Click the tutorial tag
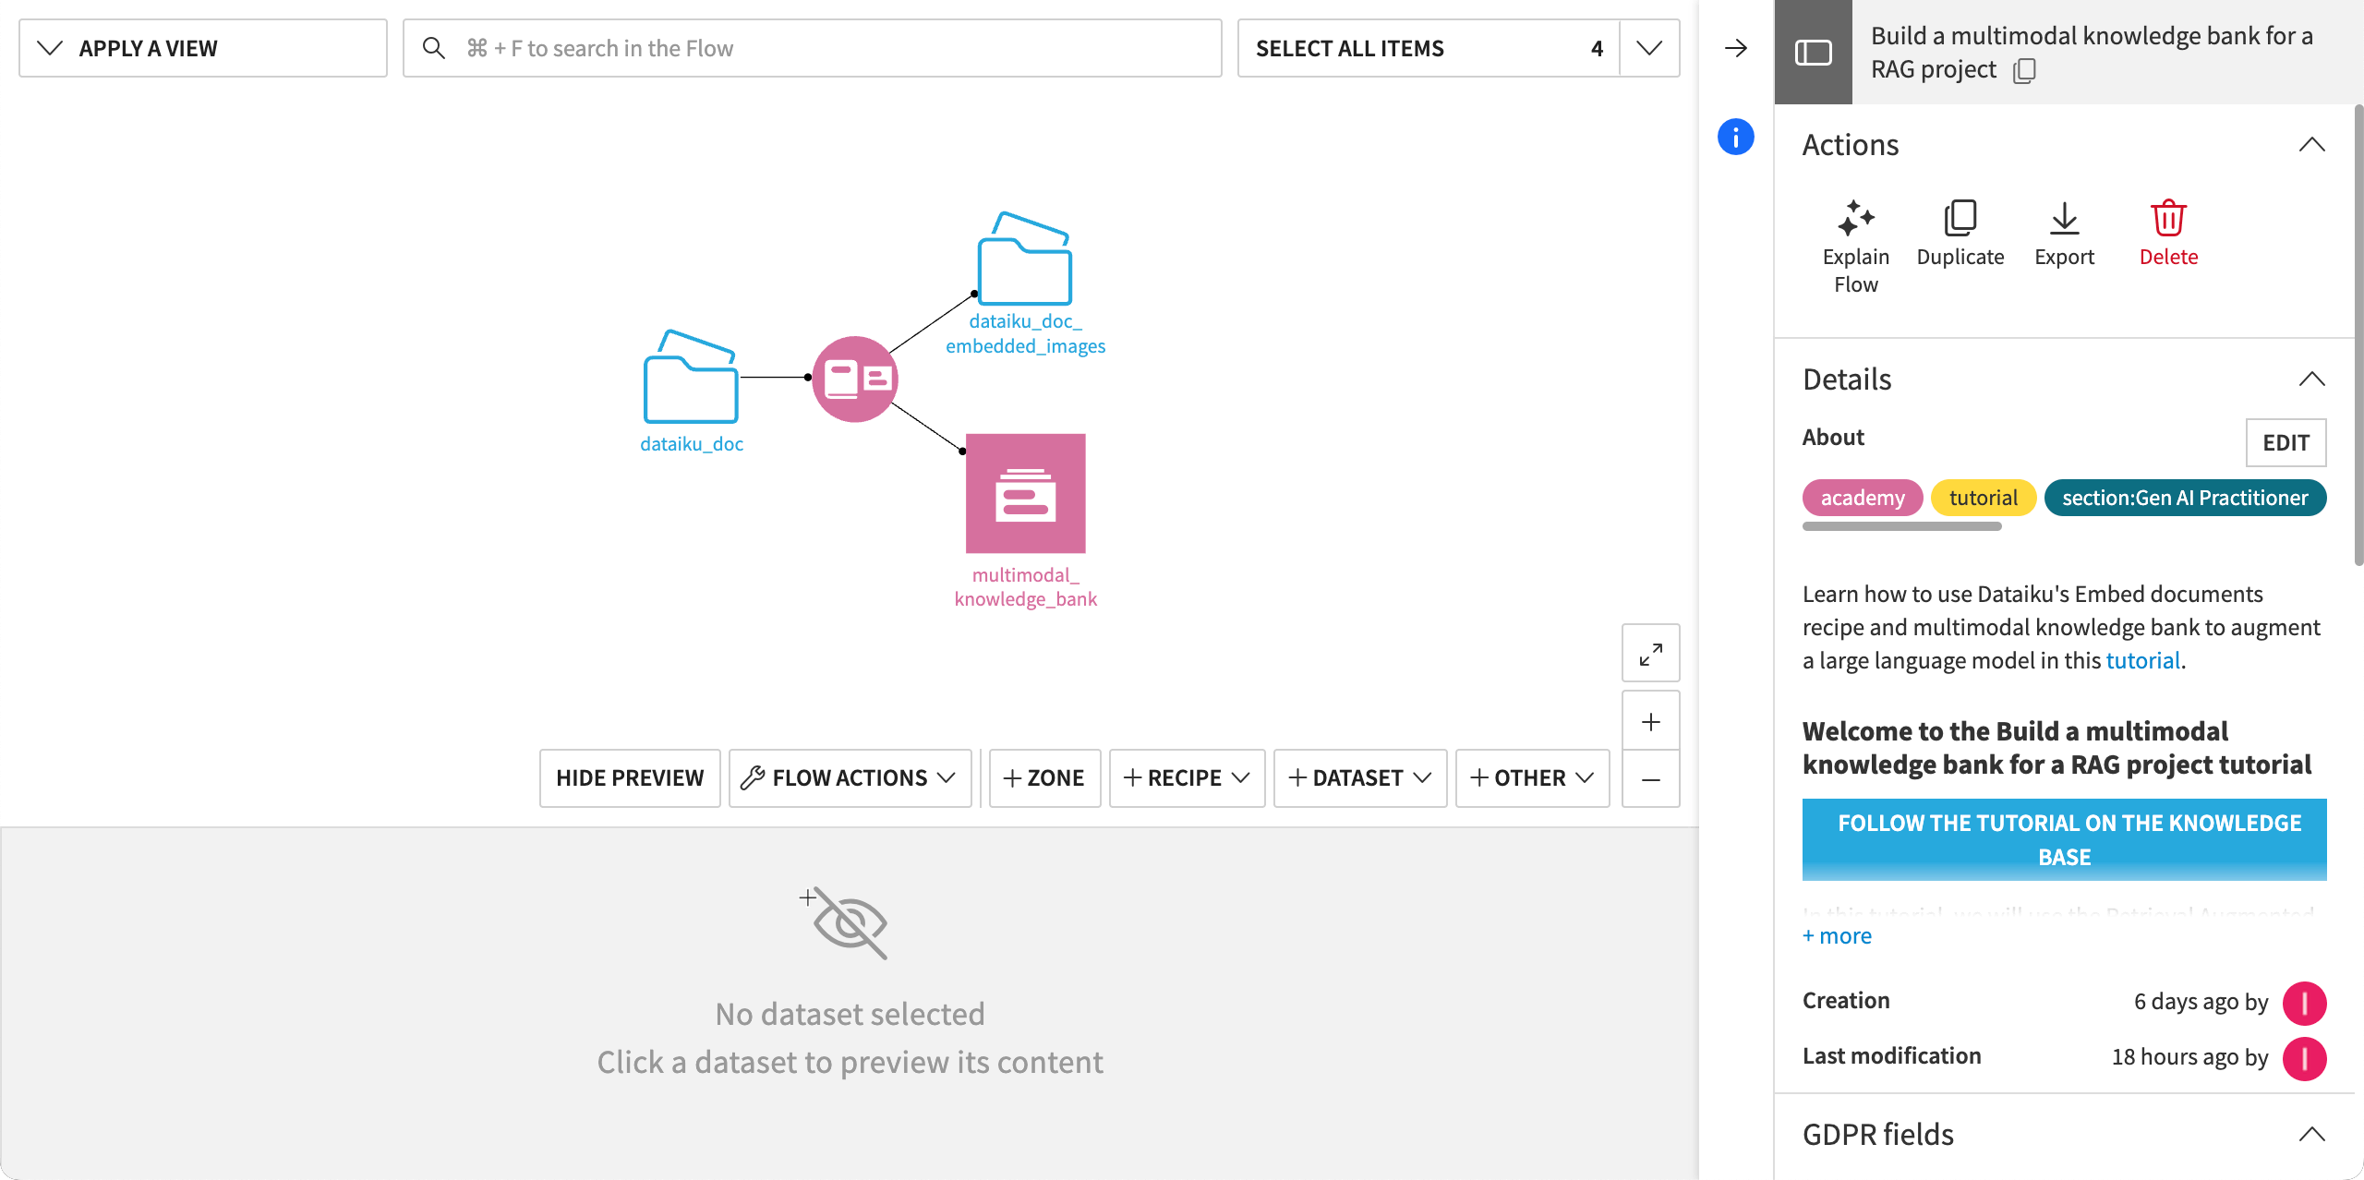2364x1180 pixels. coord(1983,499)
